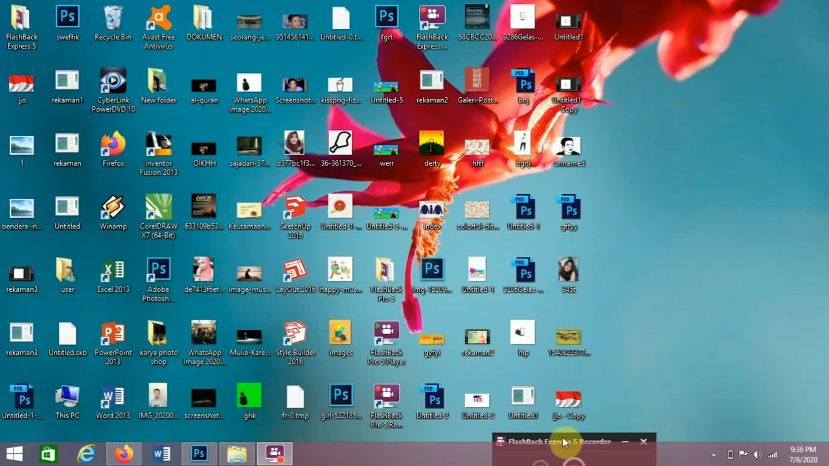Open the swefhk Photoshop file
Screen dimensions: 829x466
pos(67,23)
